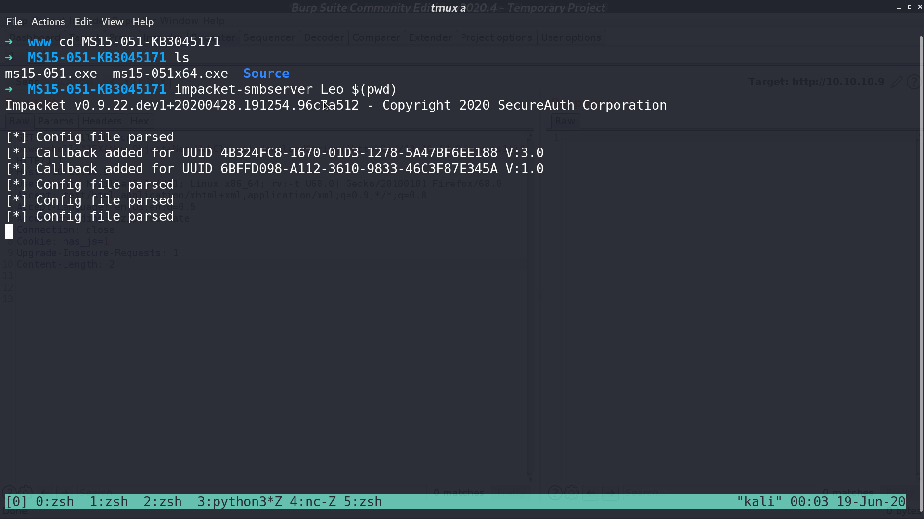Viewport: 924px width, 519px height.
Task: Switch to tmux window 1:zsh
Action: [x=109, y=502]
